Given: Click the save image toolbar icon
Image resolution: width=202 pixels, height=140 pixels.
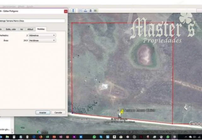Looking at the screenshot, I should pos(91,11).
